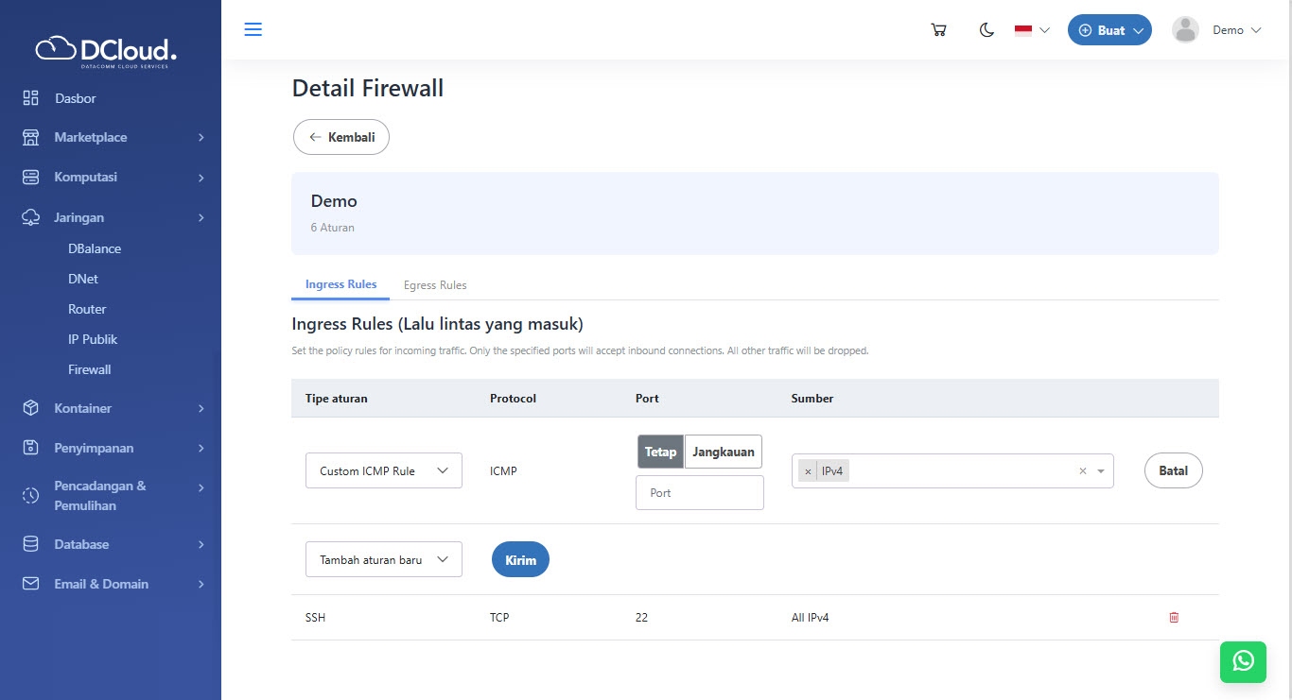Switch port mode to Jangkauan

(723, 452)
